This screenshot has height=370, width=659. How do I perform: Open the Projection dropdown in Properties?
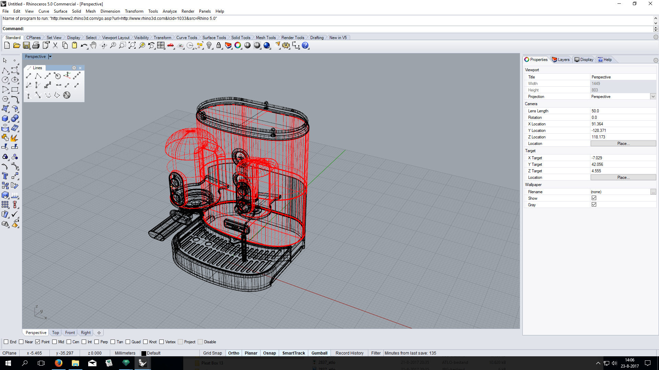tap(653, 97)
